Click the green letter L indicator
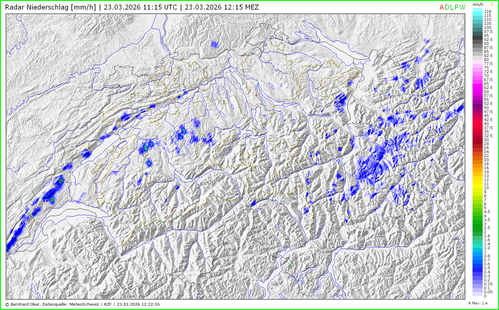 [452, 7]
